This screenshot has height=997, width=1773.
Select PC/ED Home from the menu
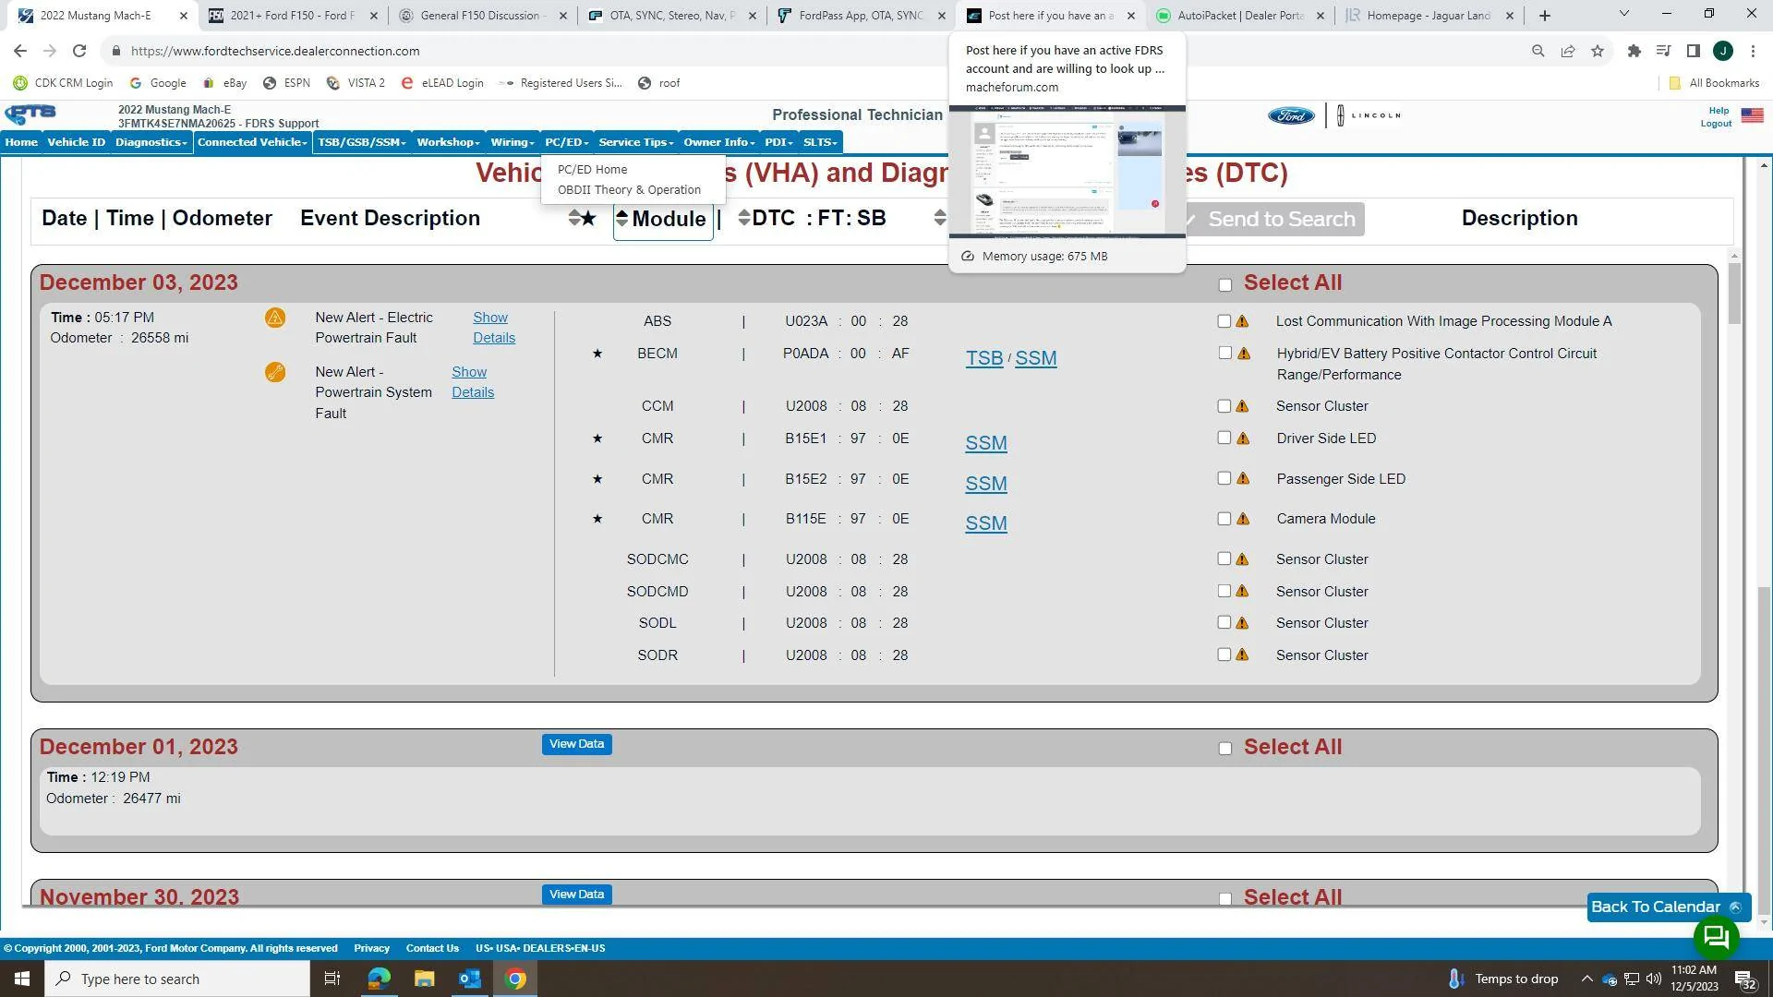[592, 170]
